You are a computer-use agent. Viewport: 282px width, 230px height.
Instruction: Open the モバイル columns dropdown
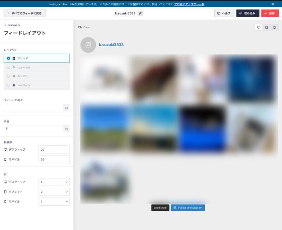pos(54,202)
